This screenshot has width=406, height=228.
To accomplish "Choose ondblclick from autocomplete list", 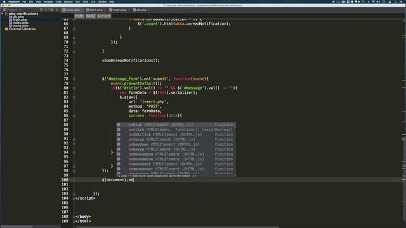I will pos(176,134).
